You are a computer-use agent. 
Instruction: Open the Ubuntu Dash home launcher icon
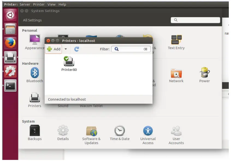pyautogui.click(x=10, y=15)
